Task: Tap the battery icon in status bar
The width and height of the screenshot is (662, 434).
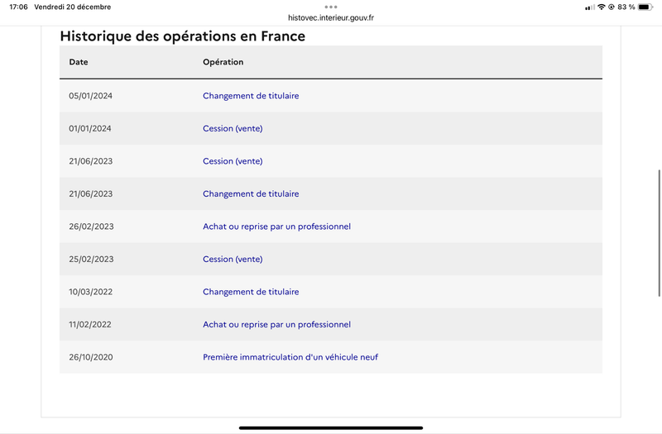Action: tap(645, 7)
